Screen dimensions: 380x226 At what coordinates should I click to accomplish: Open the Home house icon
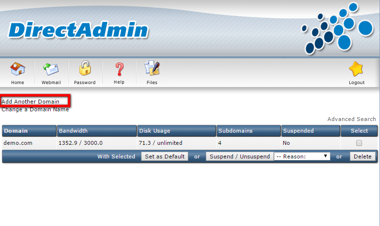(18, 69)
